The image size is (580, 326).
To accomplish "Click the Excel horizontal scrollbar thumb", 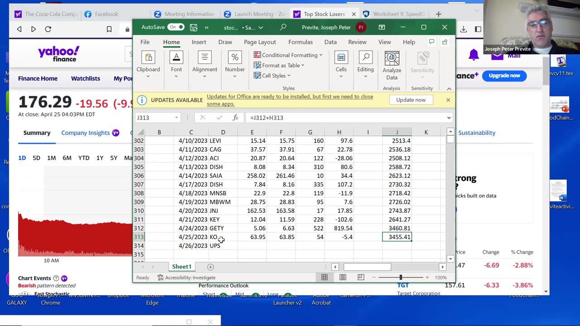I will tap(367, 267).
